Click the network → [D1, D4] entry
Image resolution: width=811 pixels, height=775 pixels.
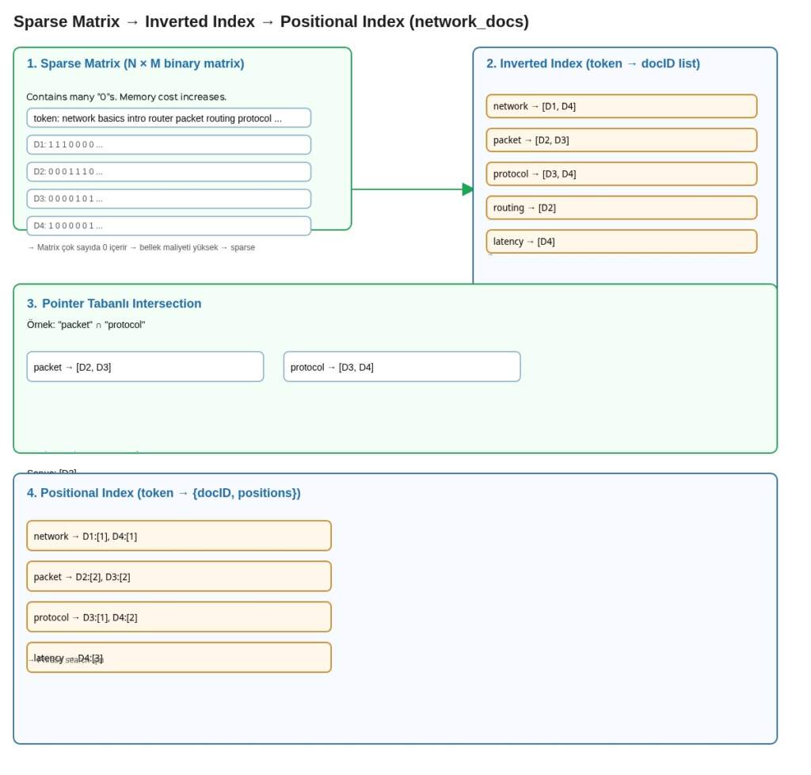click(621, 106)
